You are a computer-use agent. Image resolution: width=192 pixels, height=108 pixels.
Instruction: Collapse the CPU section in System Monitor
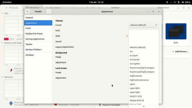pyautogui.click(x=2, y=13)
